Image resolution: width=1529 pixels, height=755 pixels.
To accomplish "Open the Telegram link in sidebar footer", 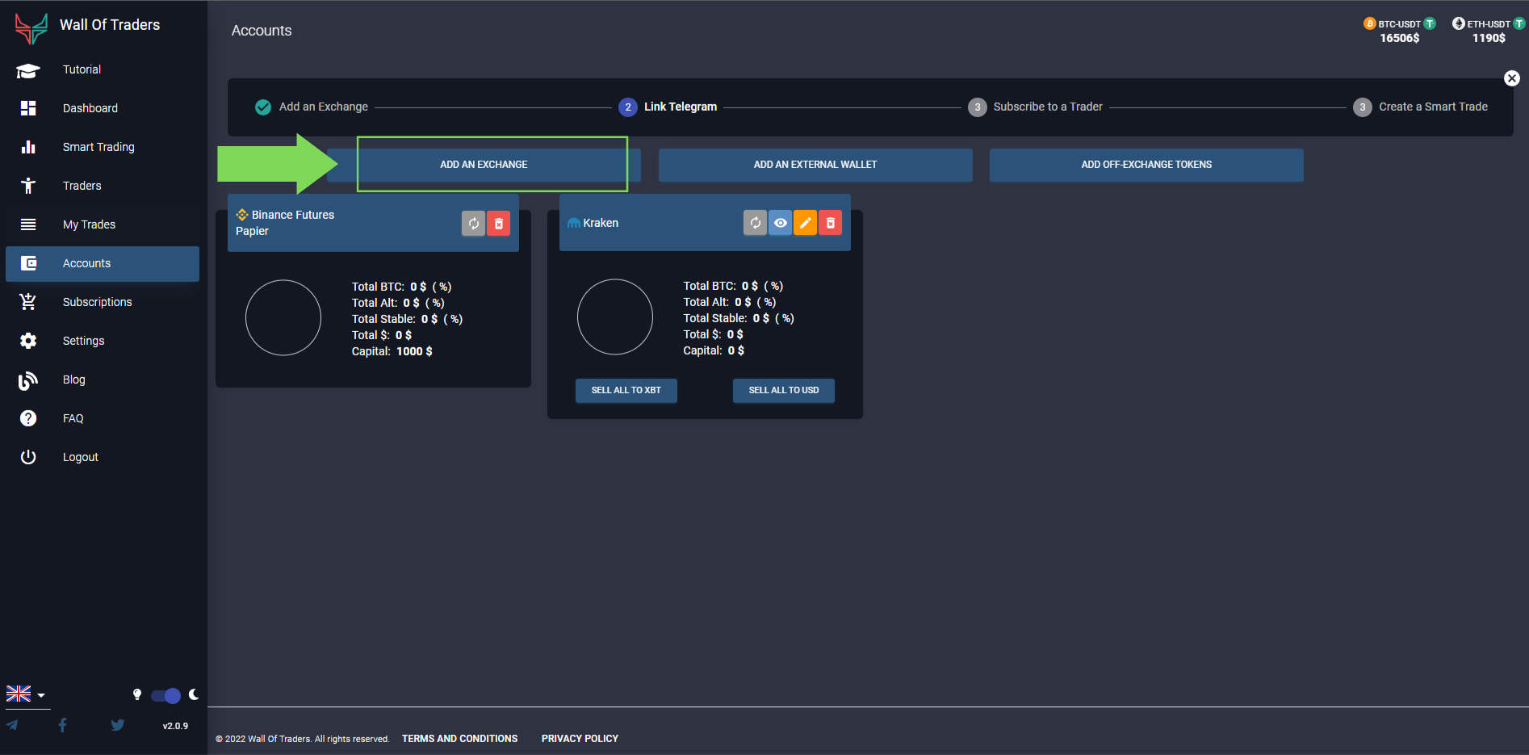I will [x=12, y=725].
